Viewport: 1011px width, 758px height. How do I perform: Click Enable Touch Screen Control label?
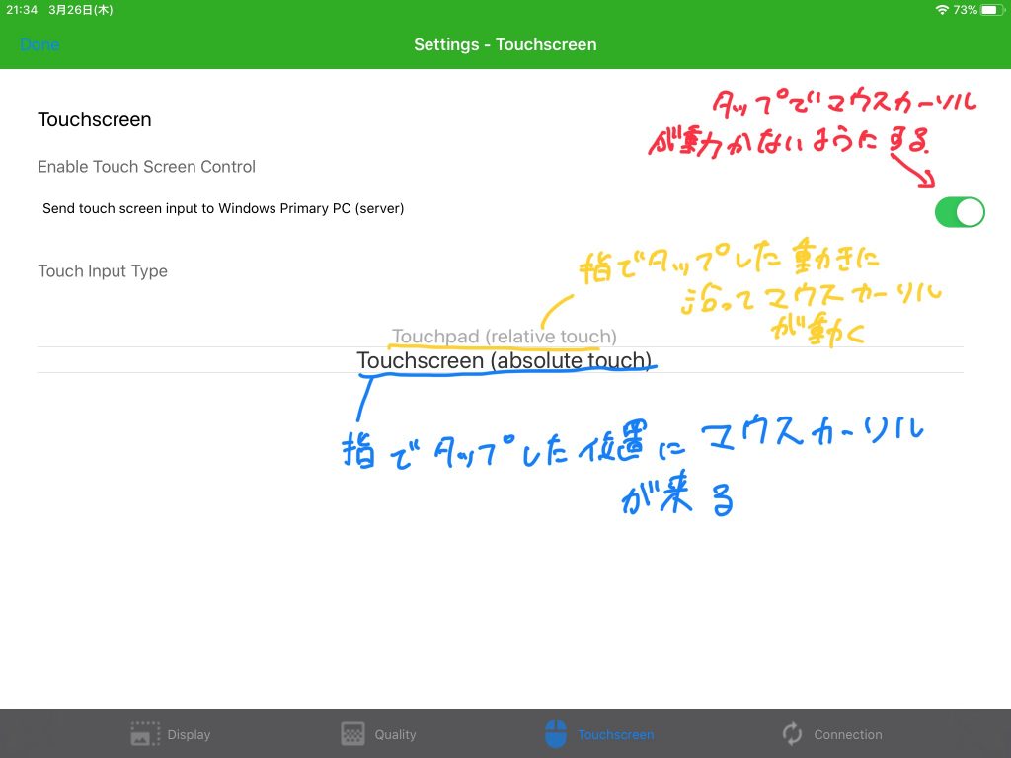pos(146,166)
